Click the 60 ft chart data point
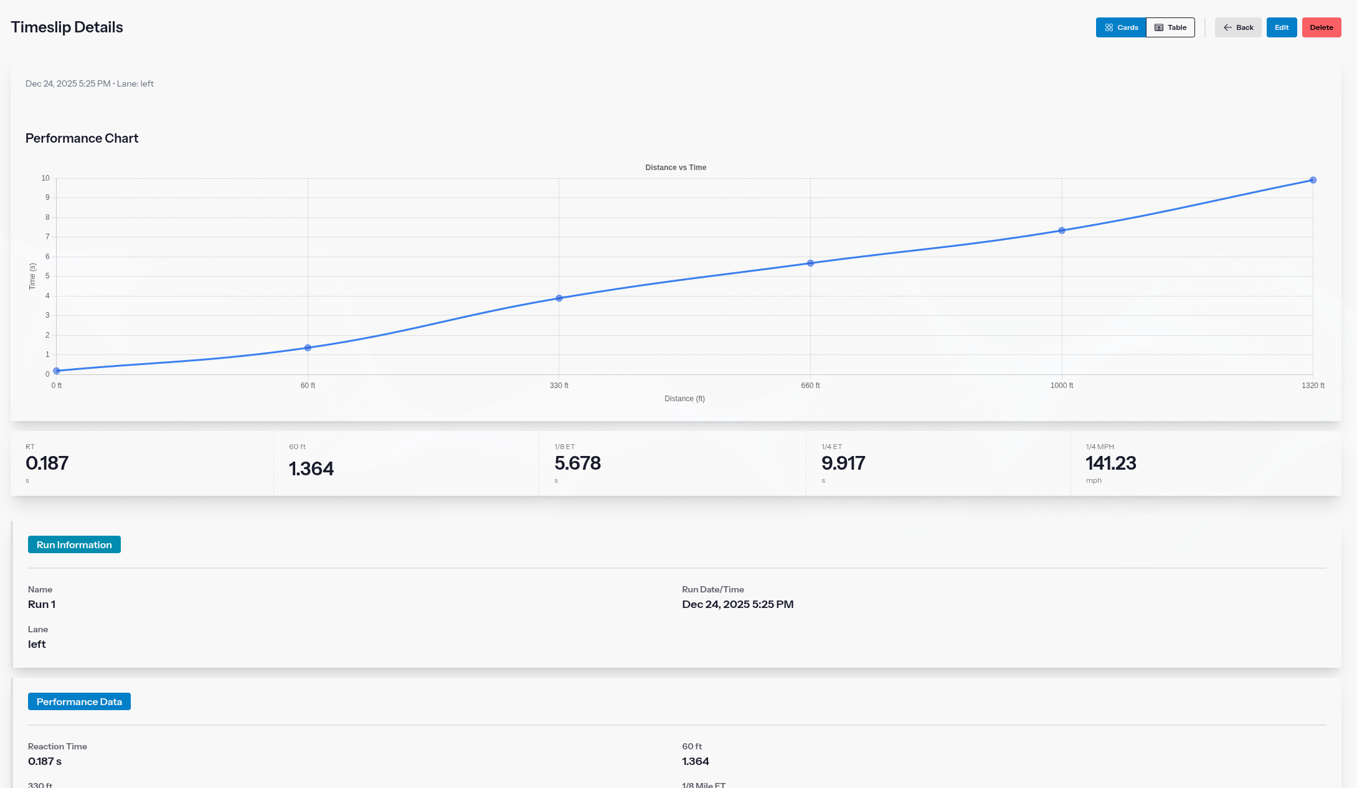The image size is (1357, 788). point(308,348)
